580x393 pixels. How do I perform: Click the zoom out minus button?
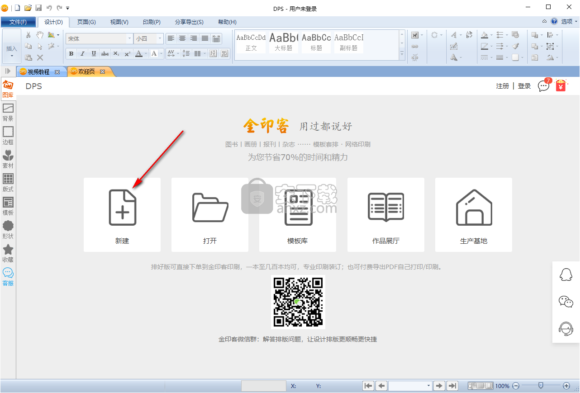coord(516,386)
